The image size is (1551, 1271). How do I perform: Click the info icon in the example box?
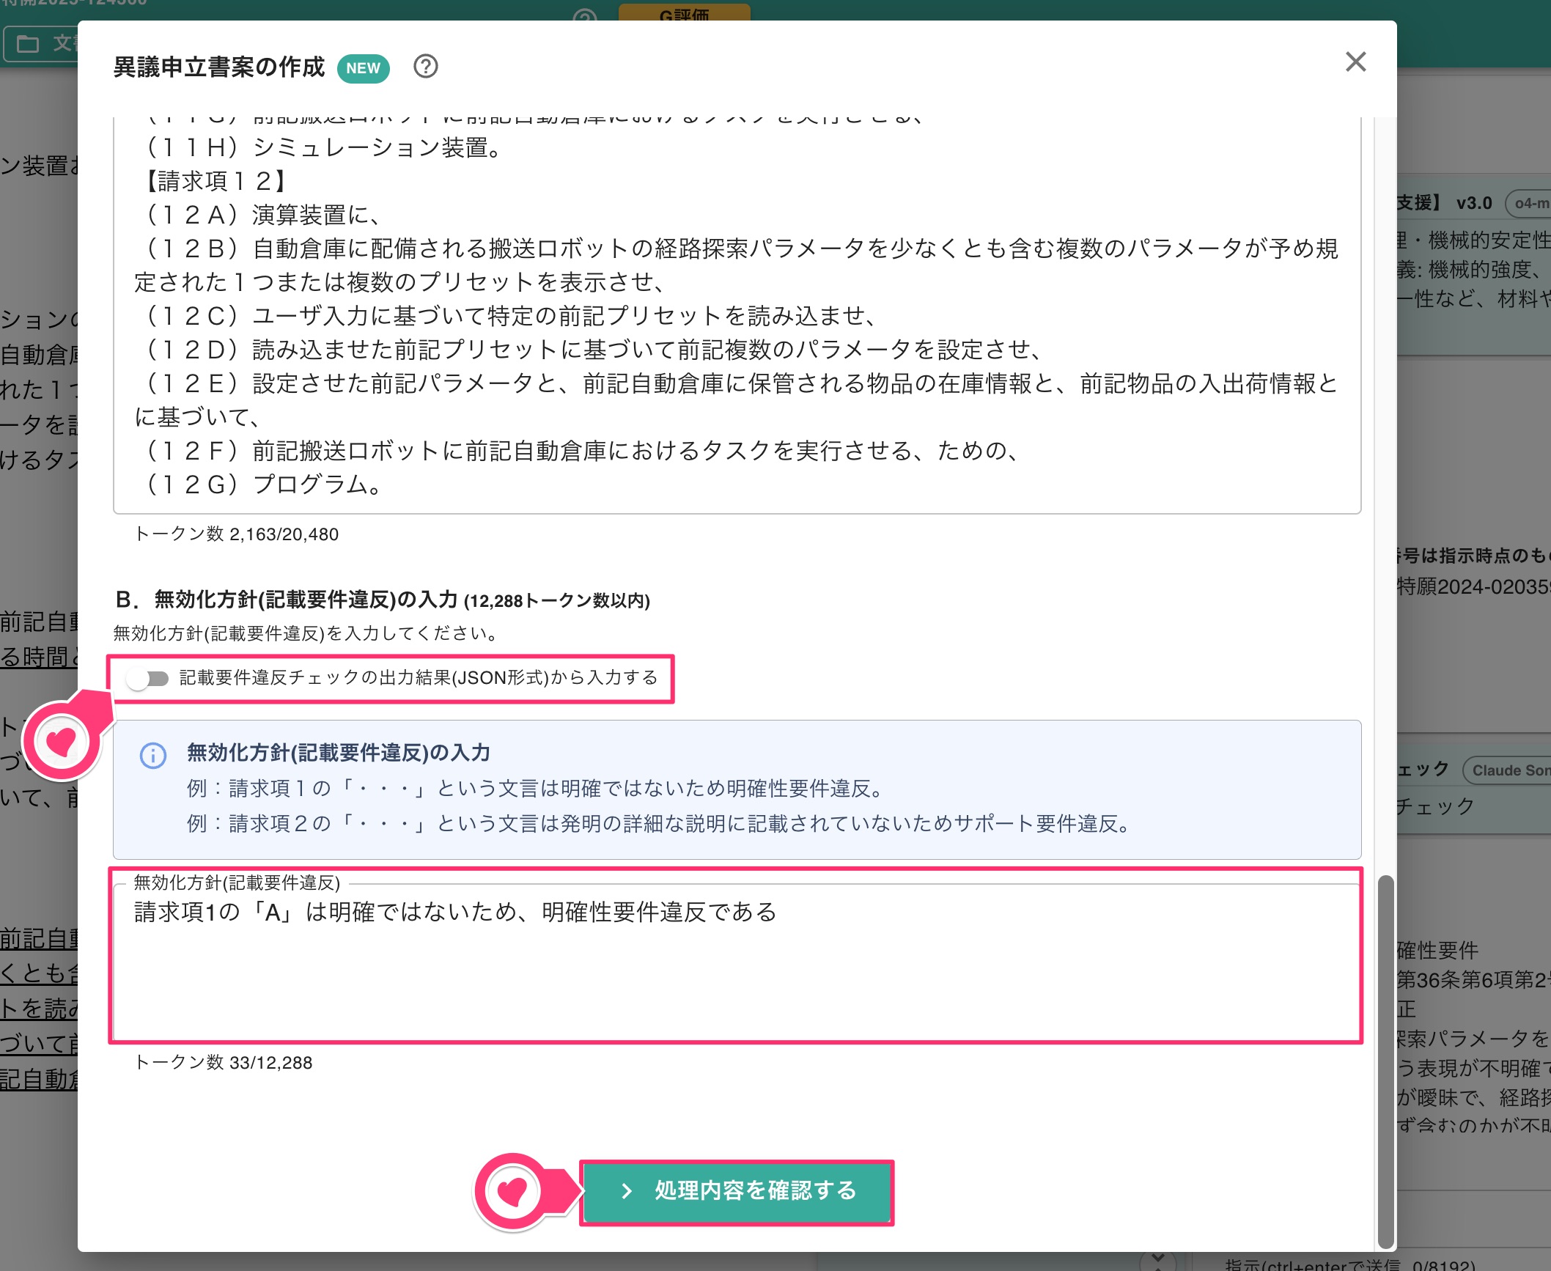pos(152,756)
